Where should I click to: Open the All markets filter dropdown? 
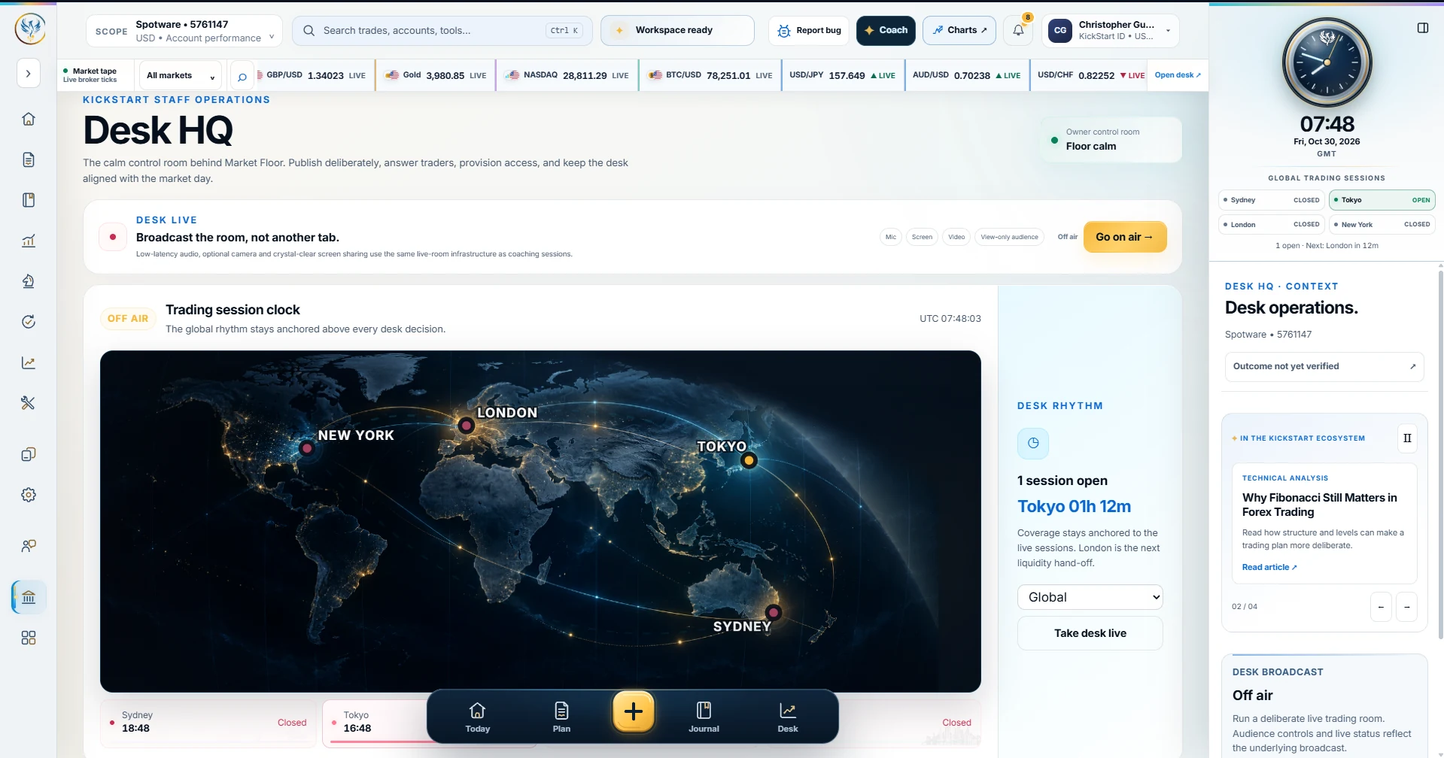point(181,76)
